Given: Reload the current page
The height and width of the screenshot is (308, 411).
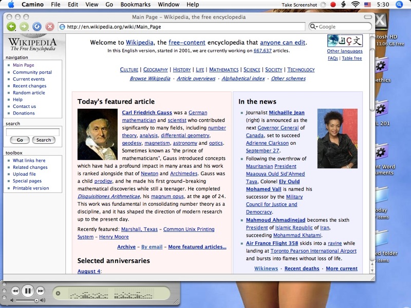Looking at the screenshot, I should point(37,26).
